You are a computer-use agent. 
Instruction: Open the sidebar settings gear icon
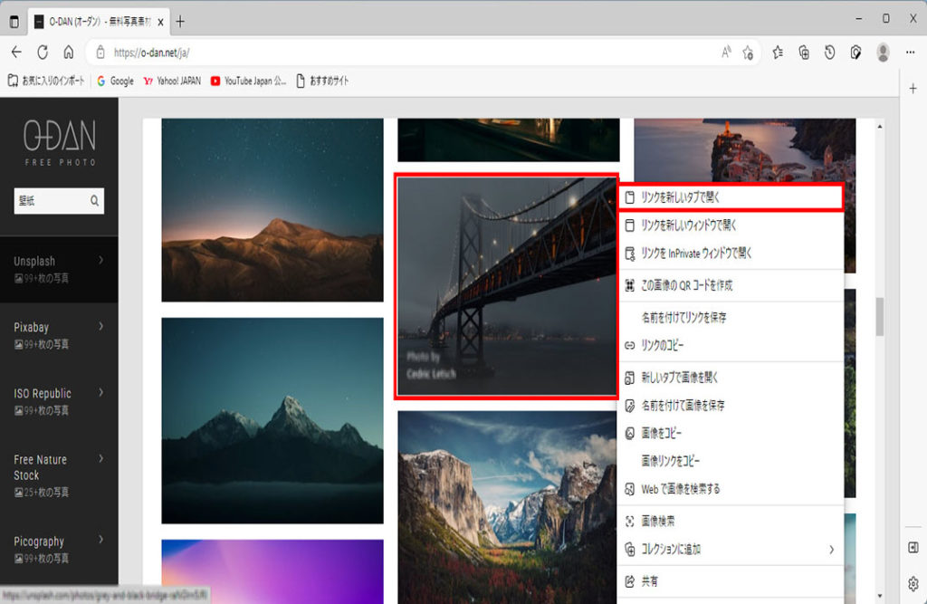point(913,582)
